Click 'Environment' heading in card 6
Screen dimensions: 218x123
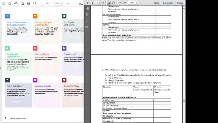pos(70,54)
